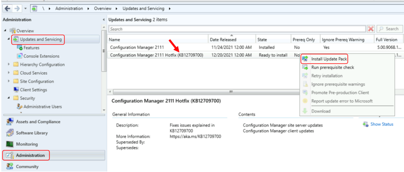Click Updates and Servicing breadcrumb segment

click(x=143, y=9)
